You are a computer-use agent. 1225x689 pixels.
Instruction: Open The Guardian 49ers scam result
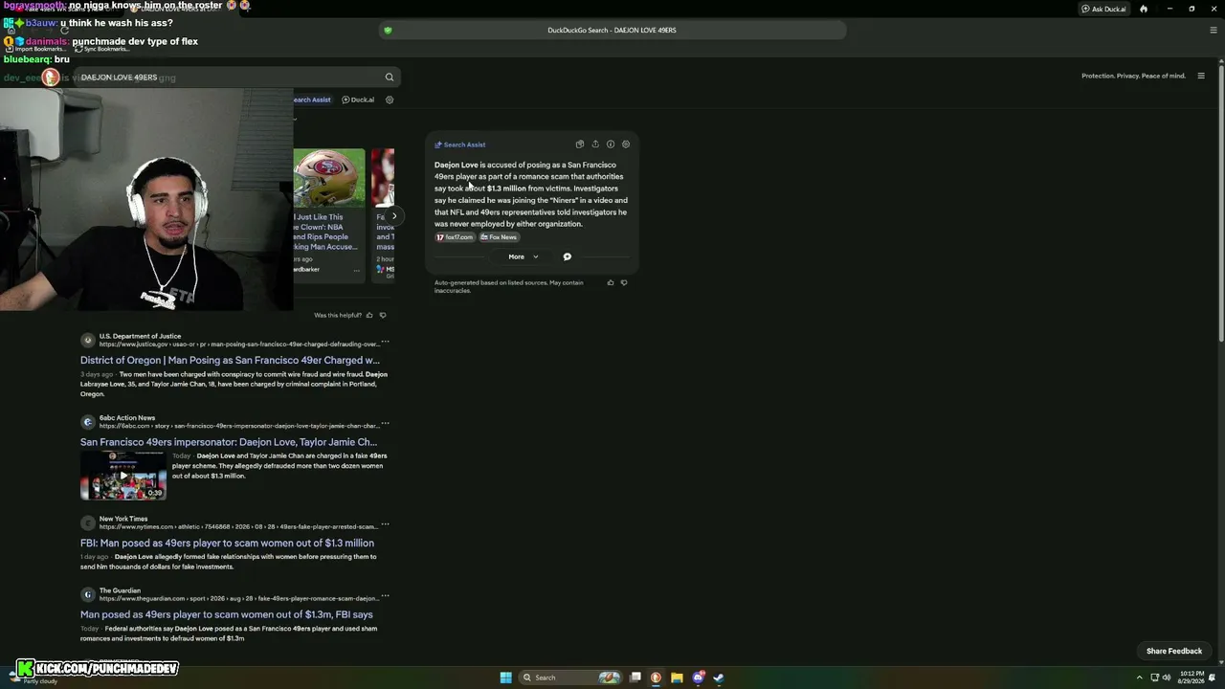click(227, 614)
